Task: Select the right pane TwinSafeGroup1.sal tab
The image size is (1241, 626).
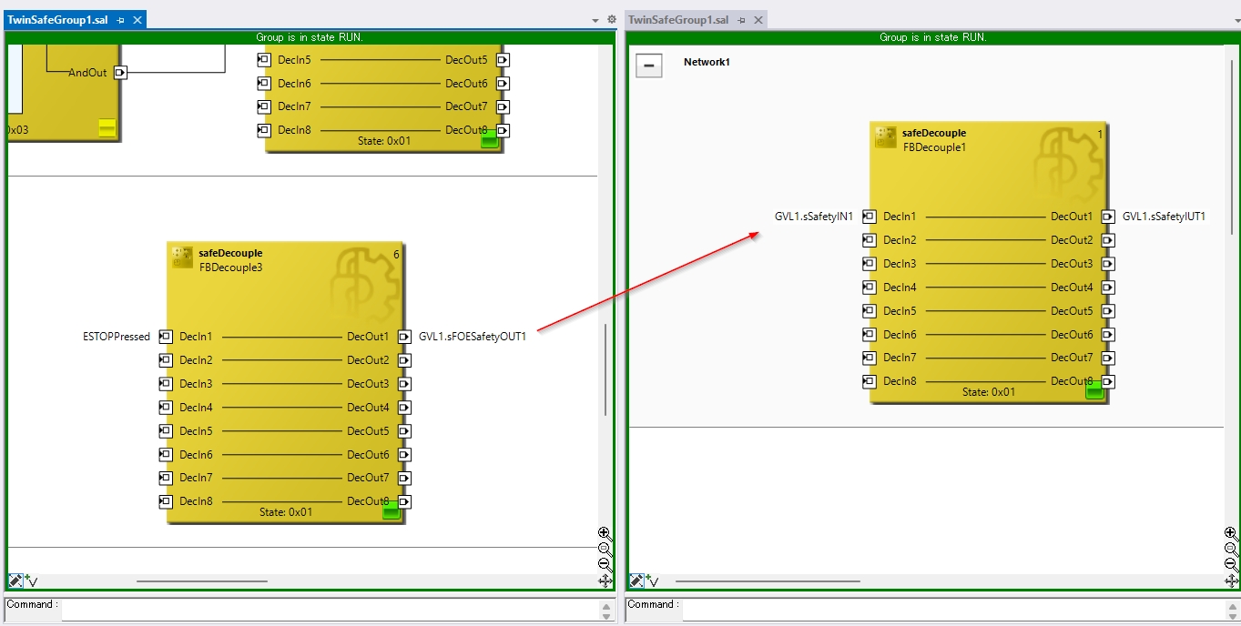Action: point(678,20)
